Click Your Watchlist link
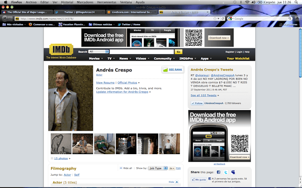The height and width of the screenshot is (188, 302). (238, 58)
